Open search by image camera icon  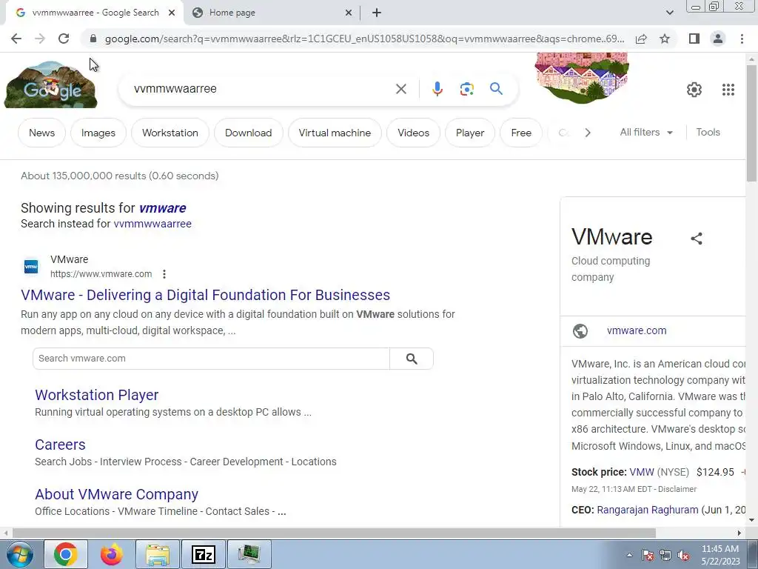[466, 89]
